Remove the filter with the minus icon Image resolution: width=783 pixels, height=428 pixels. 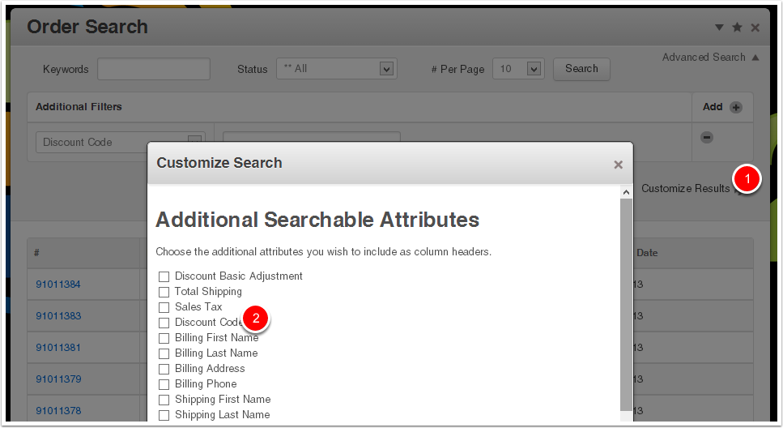point(706,138)
